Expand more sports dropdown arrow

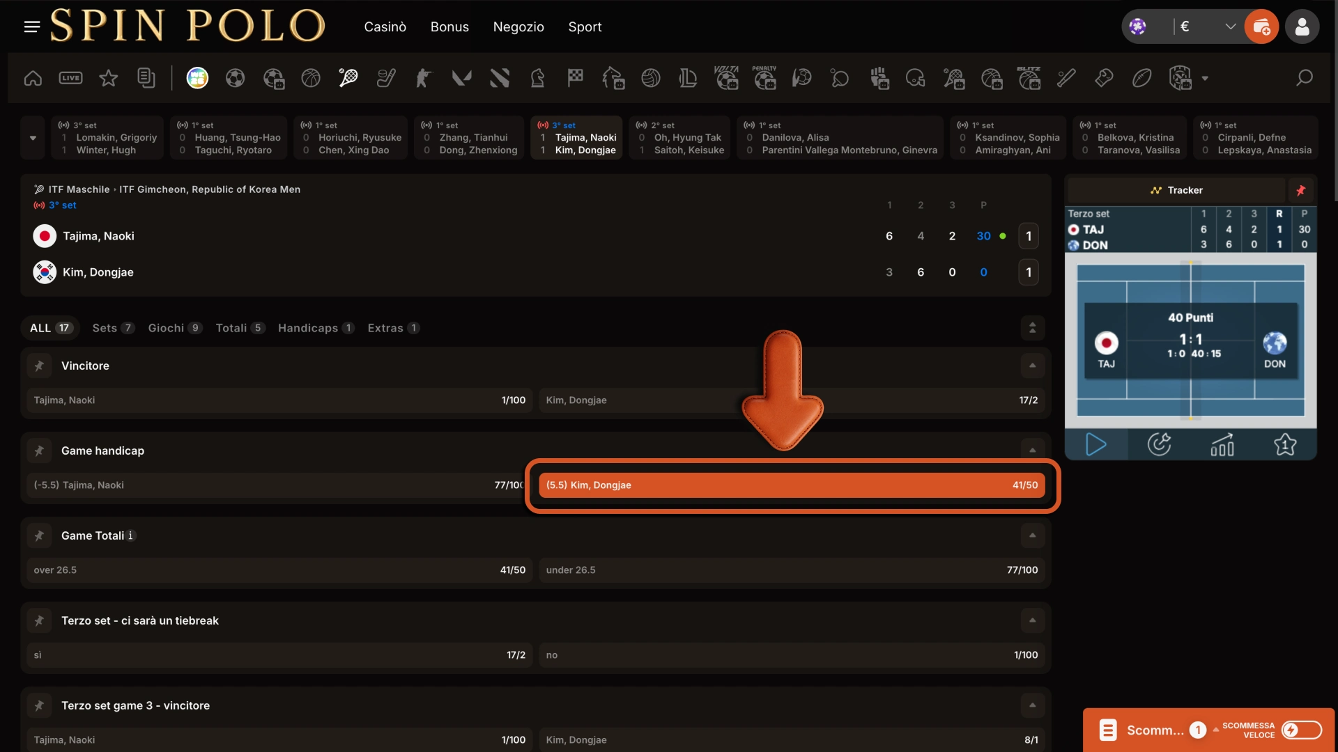1205,78
